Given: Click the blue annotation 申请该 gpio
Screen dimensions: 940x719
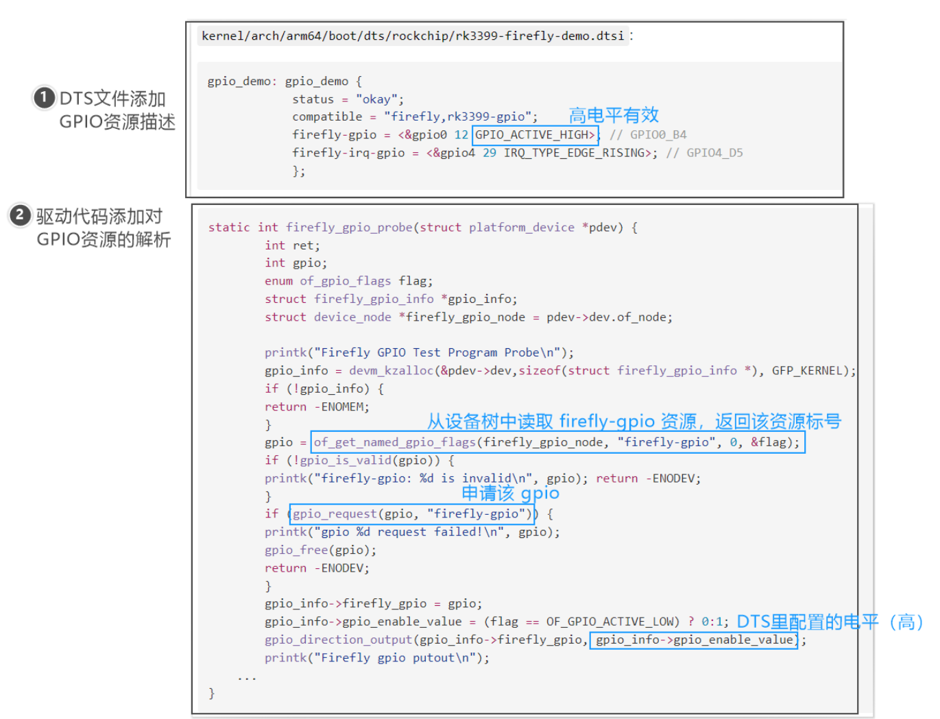Looking at the screenshot, I should tap(510, 493).
